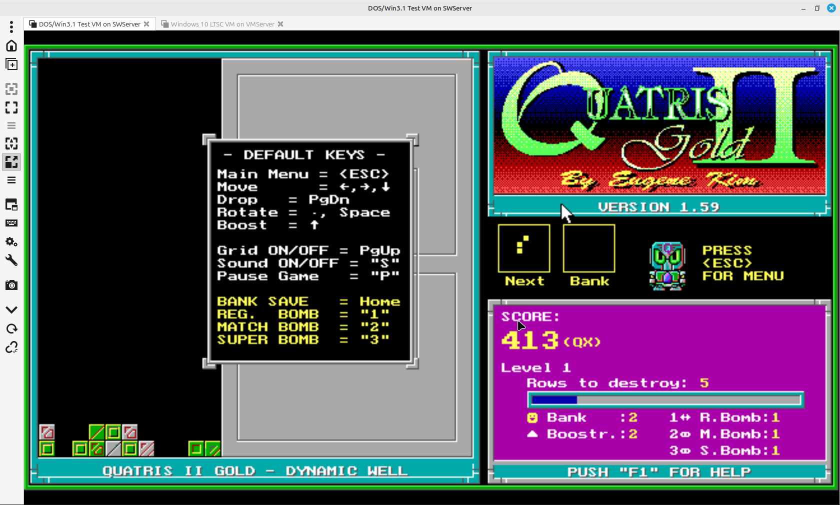The image size is (840, 505).
Task: Switch to Windows 10 LTSC VM tab
Action: pos(222,24)
